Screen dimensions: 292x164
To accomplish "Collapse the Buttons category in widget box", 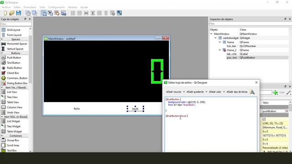I will pos(2,53).
